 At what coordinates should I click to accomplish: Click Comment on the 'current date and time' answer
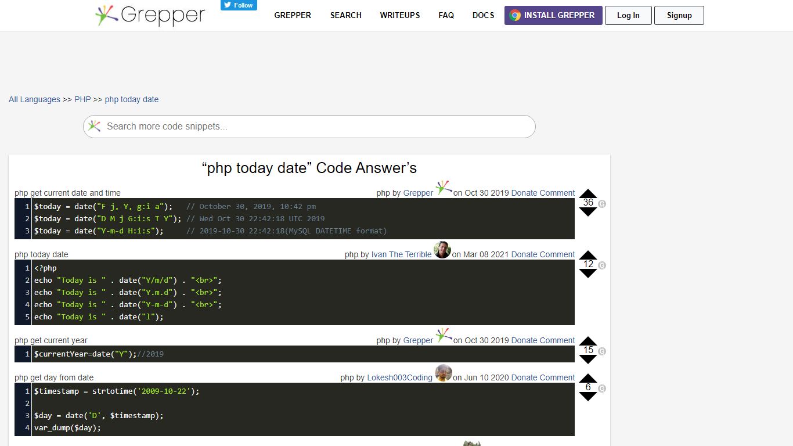click(557, 193)
